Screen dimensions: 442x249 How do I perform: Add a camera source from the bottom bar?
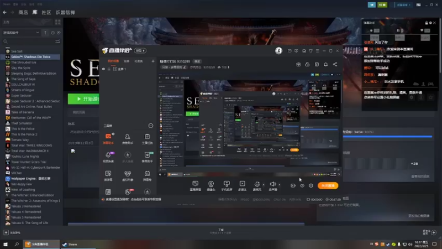[x=211, y=186]
